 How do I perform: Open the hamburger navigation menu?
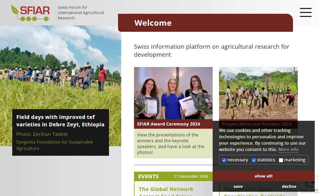point(306,12)
